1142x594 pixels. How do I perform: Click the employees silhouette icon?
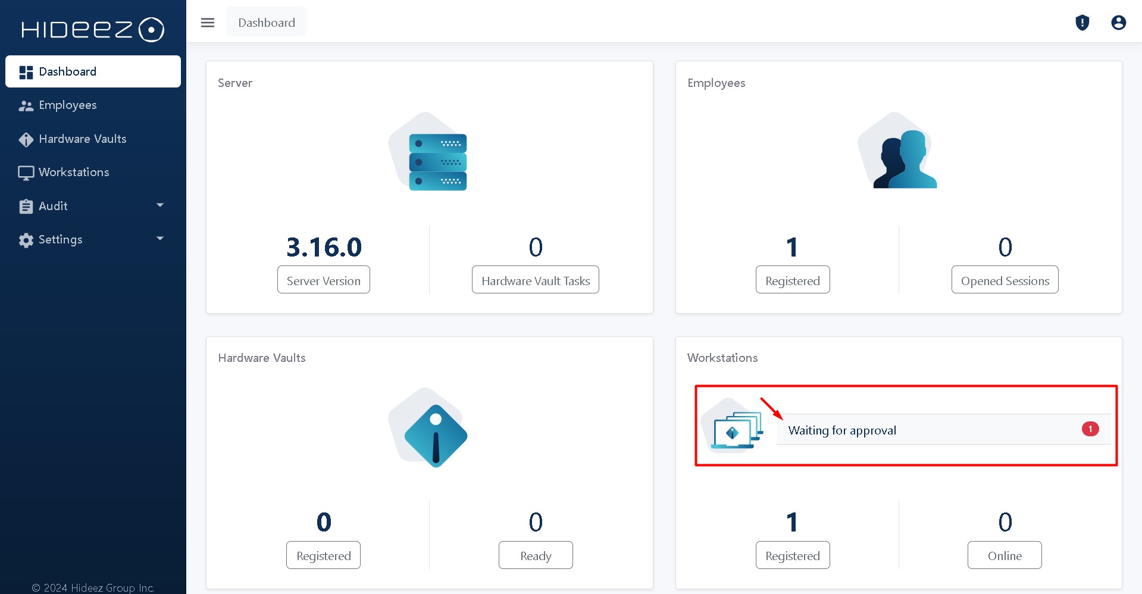click(x=899, y=153)
